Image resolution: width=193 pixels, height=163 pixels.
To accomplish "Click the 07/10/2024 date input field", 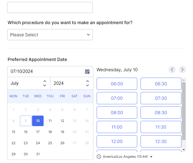I will [46, 72].
